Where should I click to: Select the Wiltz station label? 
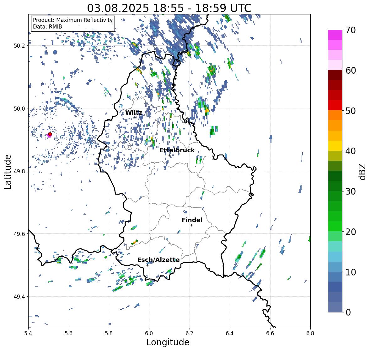134,112
